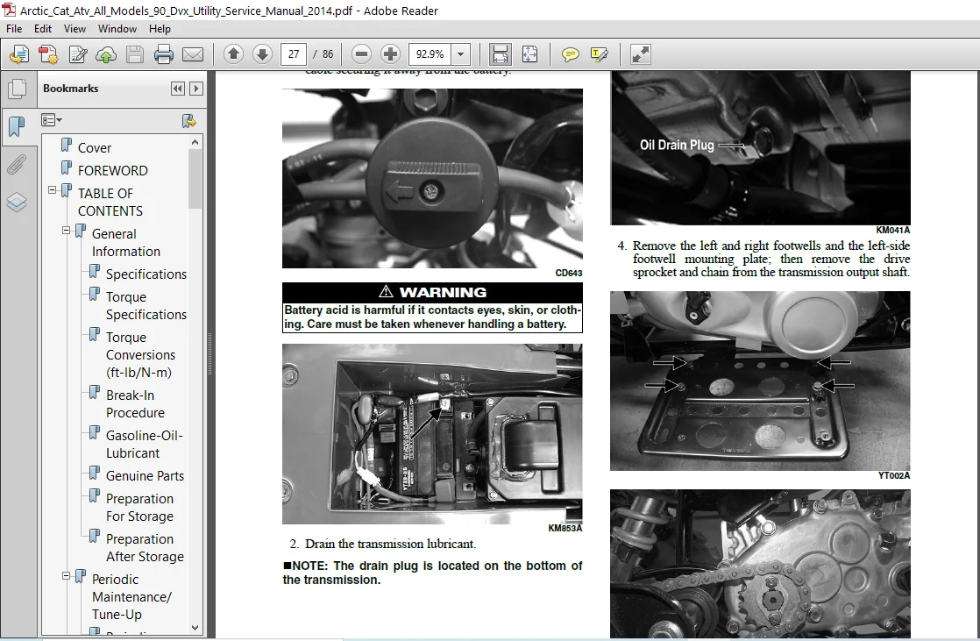
Task: Open the Edit menu
Action: (x=42, y=29)
